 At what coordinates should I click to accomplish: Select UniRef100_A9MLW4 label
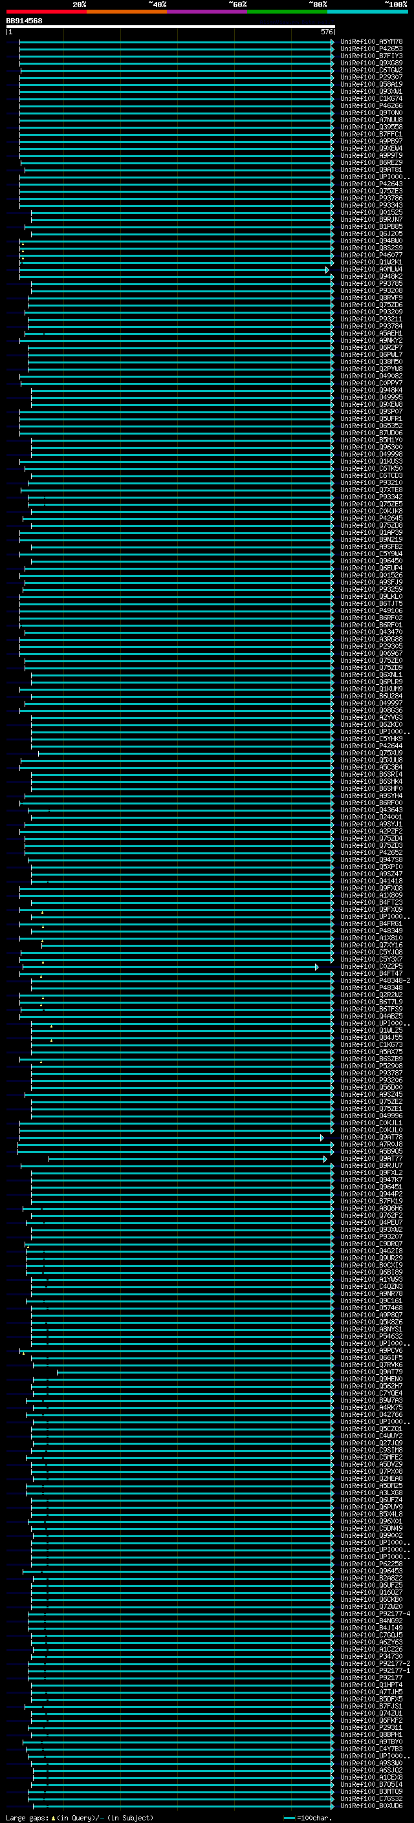pyautogui.click(x=371, y=270)
